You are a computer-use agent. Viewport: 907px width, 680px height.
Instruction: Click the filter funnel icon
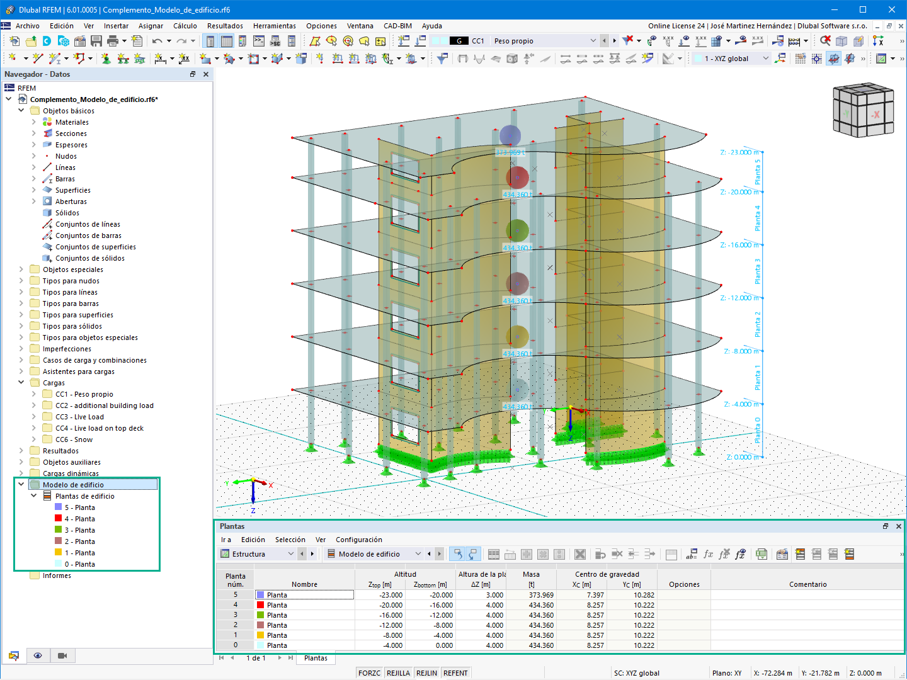443,59
